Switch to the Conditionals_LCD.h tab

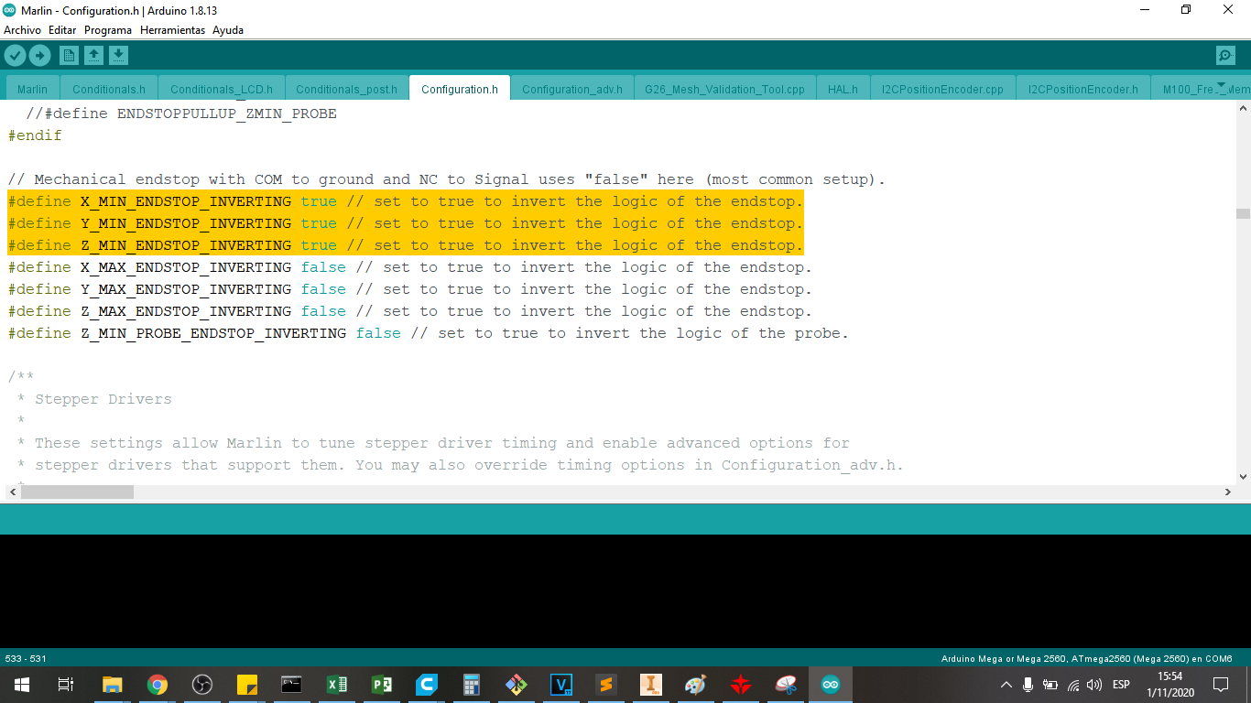pyautogui.click(x=222, y=89)
